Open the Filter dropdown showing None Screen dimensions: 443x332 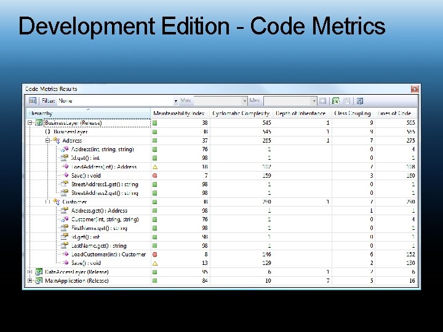[176, 101]
